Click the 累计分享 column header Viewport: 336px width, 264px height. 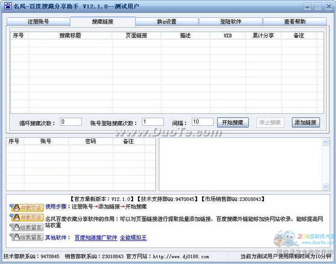pyautogui.click(x=263, y=35)
